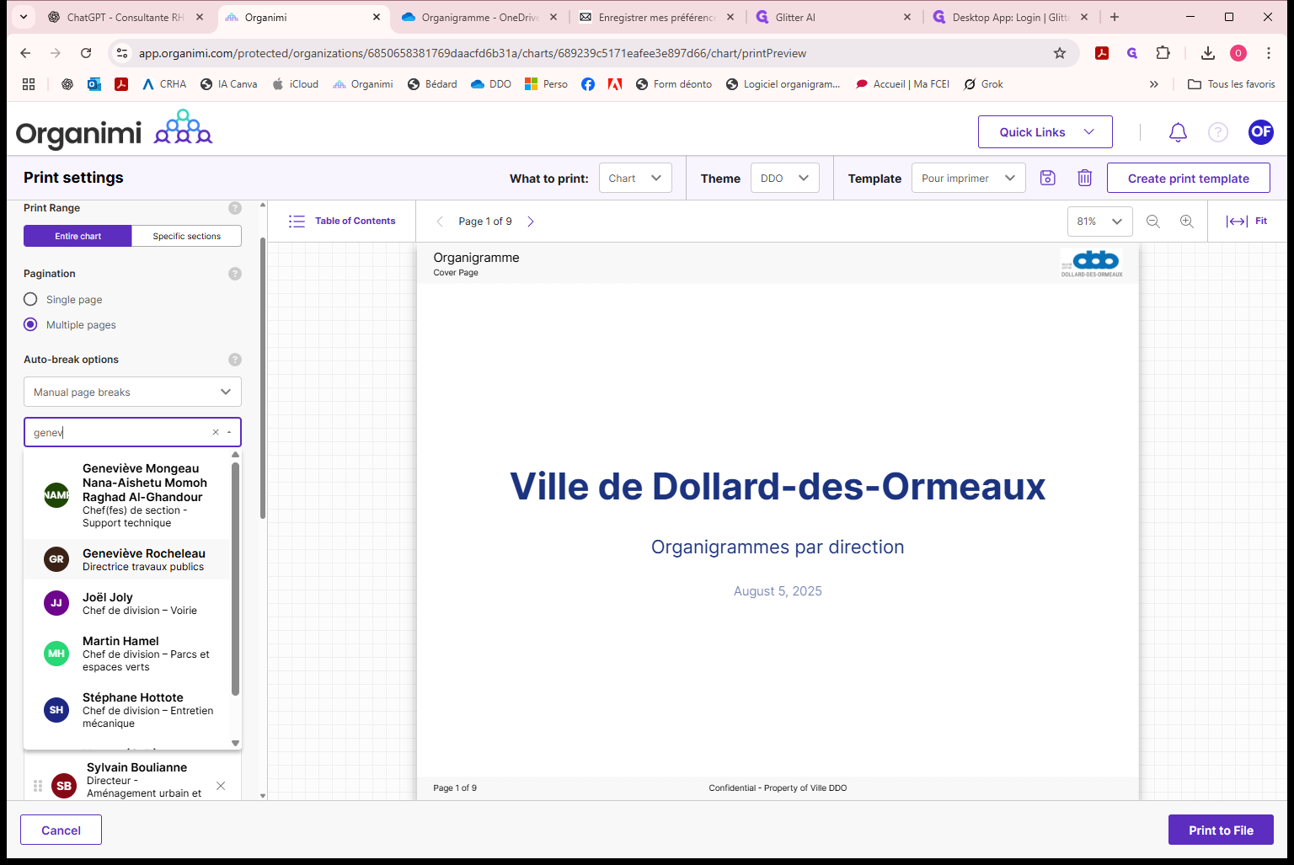Cancel the print settings

[61, 830]
